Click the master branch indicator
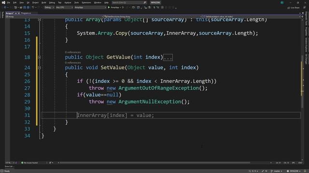 tap(277, 171)
